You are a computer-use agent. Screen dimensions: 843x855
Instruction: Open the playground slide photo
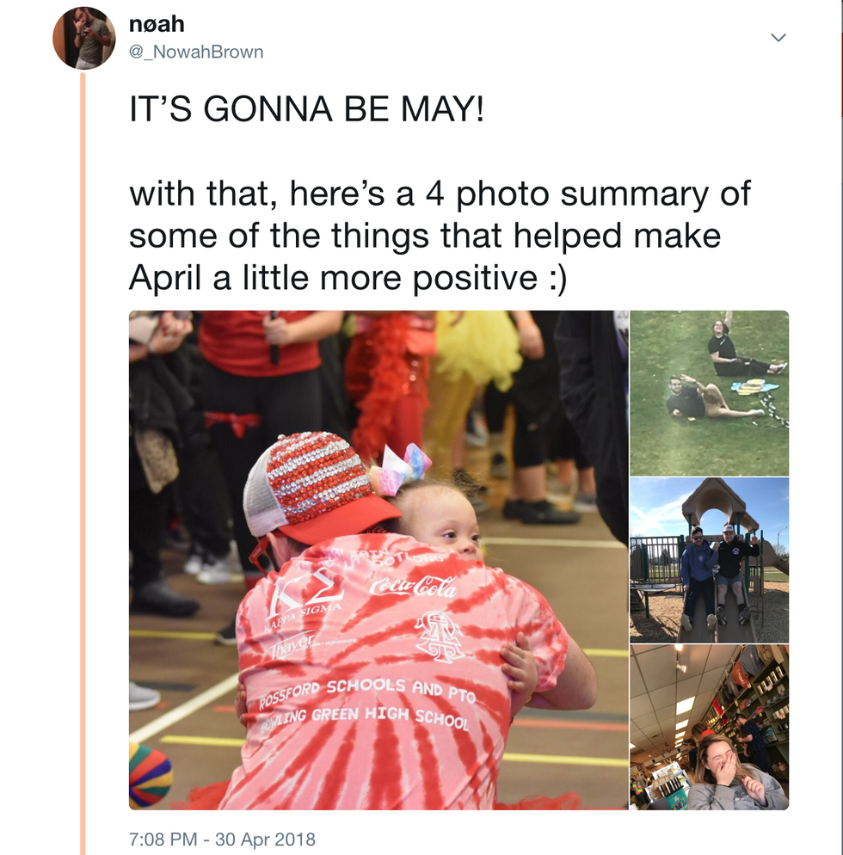(709, 560)
